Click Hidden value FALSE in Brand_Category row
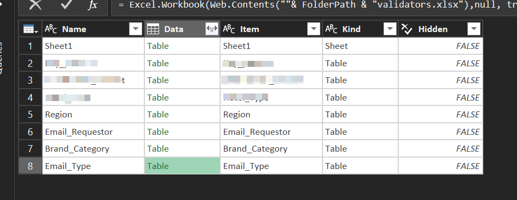Image resolution: width=517 pixels, height=200 pixels. click(468, 149)
